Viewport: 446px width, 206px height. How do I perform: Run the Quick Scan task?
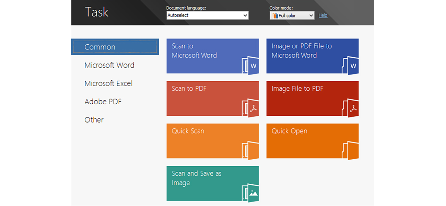[x=213, y=141]
